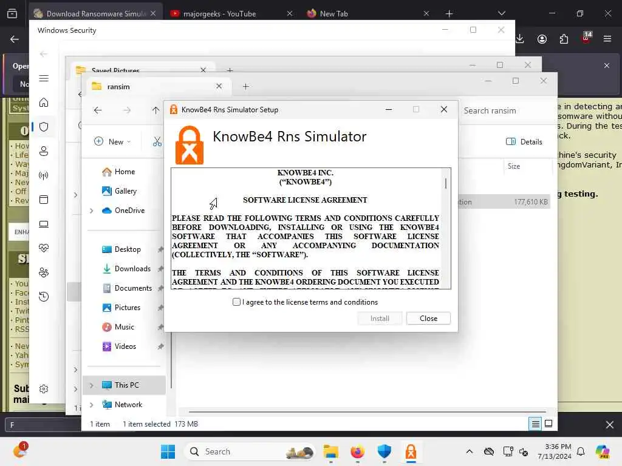Open Firefox account icon

pyautogui.click(x=542, y=39)
